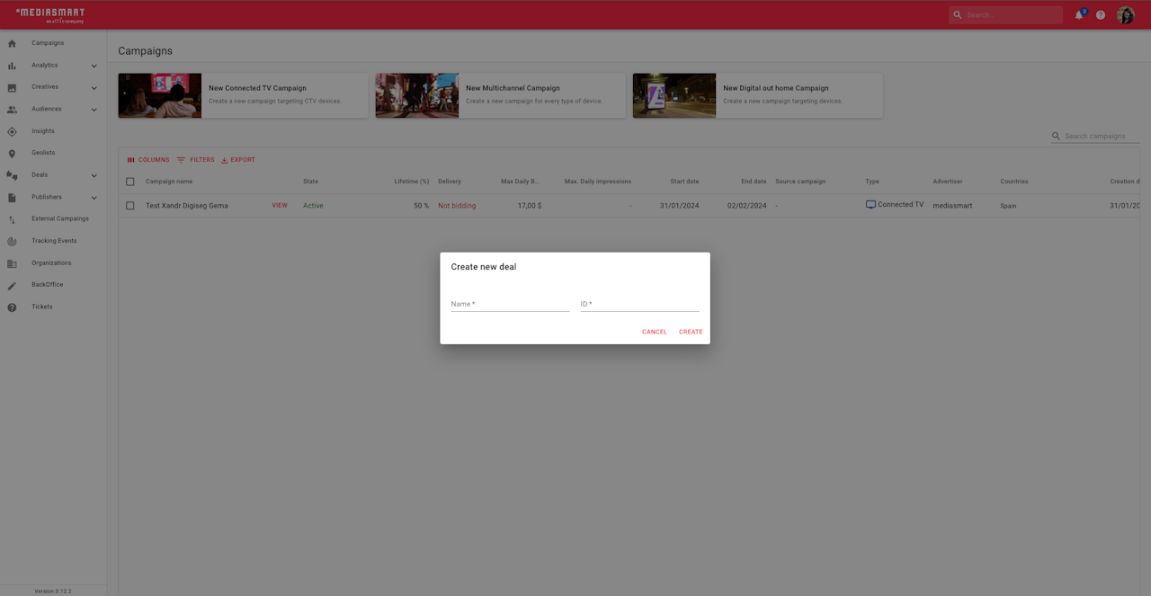The height and width of the screenshot is (596, 1151).
Task: Click the Filters icon in table toolbar
Action: point(181,160)
